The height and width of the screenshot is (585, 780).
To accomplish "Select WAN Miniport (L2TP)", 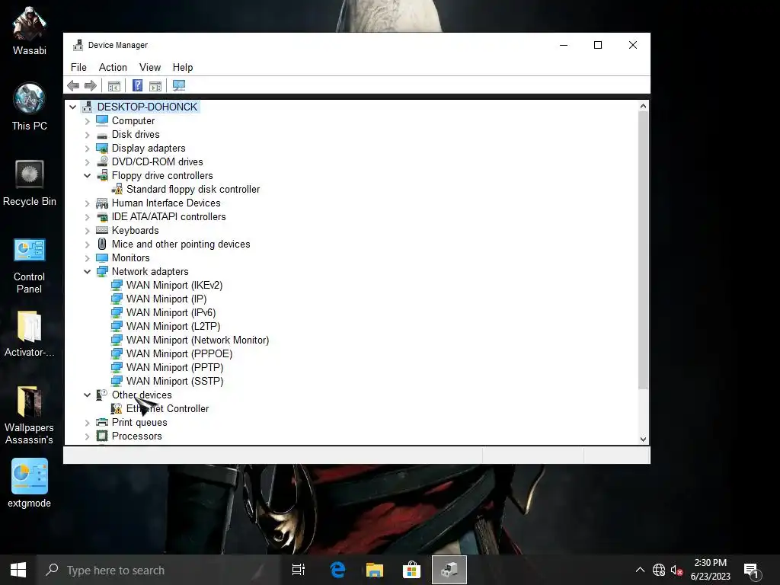I will (x=173, y=326).
